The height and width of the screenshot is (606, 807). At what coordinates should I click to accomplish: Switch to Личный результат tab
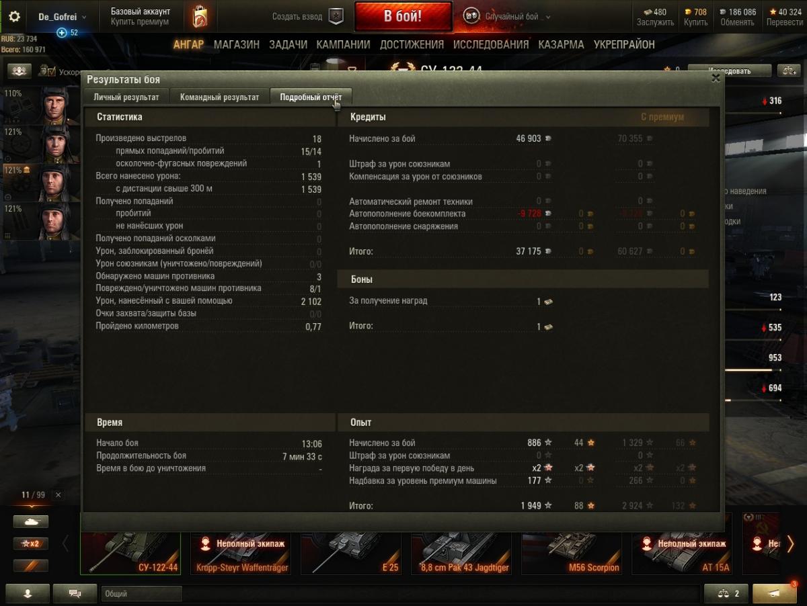pyautogui.click(x=126, y=97)
